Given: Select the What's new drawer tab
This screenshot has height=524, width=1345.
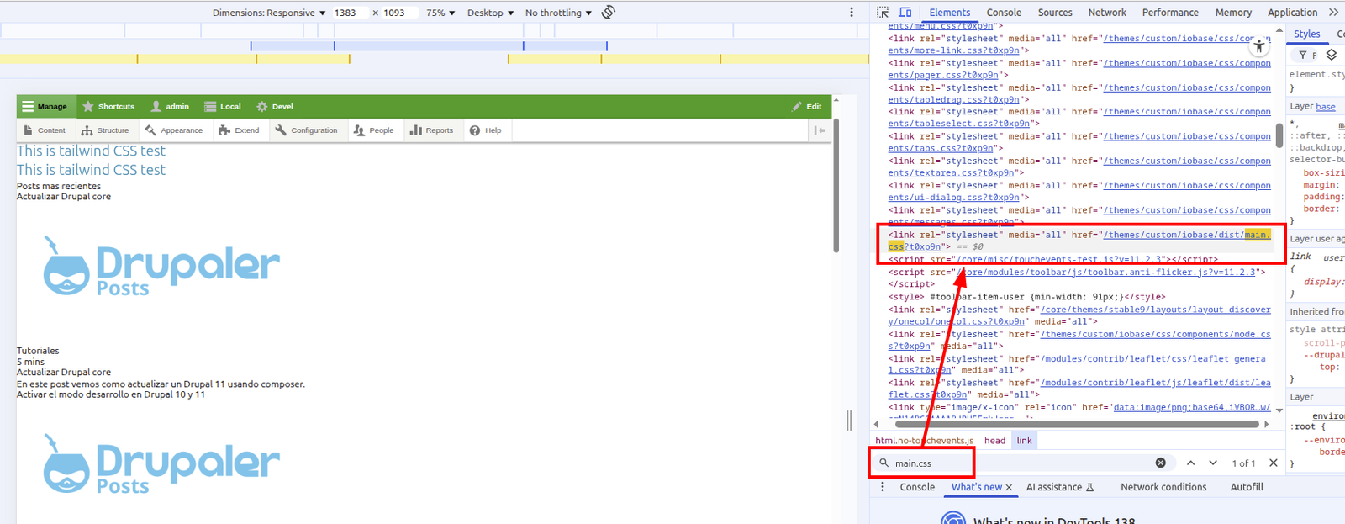Looking at the screenshot, I should click(976, 487).
